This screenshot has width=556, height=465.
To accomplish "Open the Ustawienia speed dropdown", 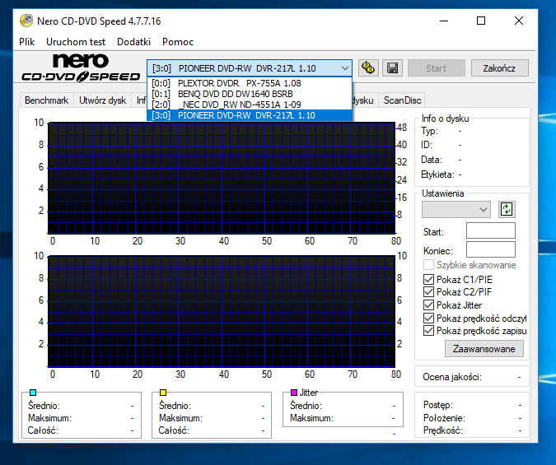I will pos(456,210).
